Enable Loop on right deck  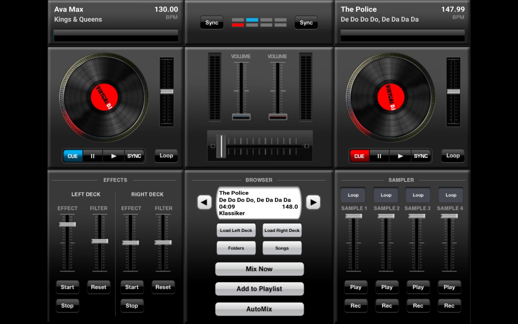pos(453,156)
